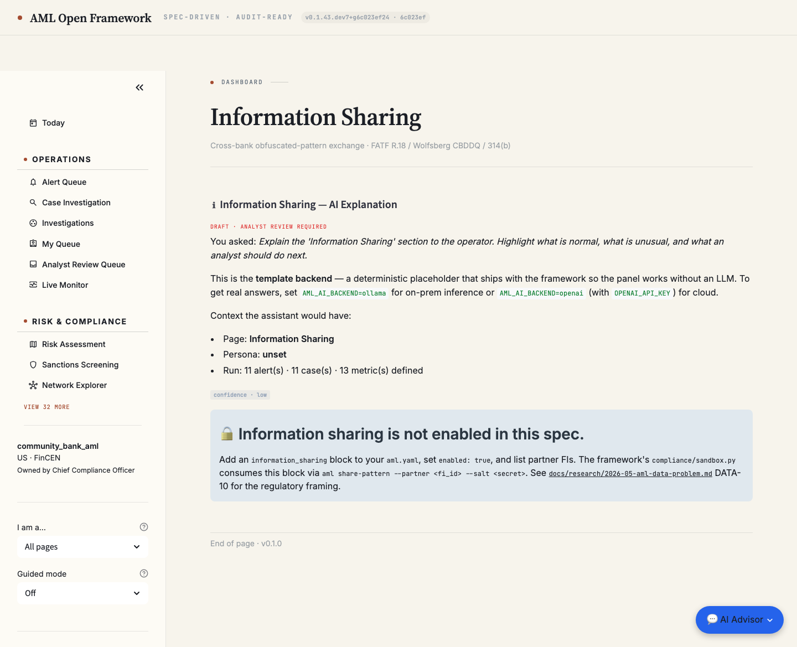Image resolution: width=797 pixels, height=647 pixels.
Task: Click the OPENAI_API_KEY code snippet
Action: 642,293
